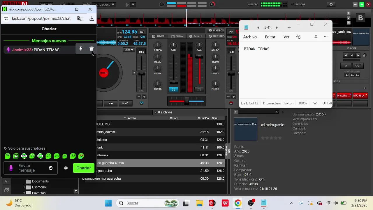Viewport: 373px width, 210px height.
Task: Open the VER 2 DECKS layout dropdown
Action: click(x=104, y=5)
